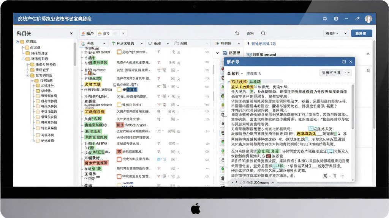
Task: Maximize the 解析 dialog
Action: click(344, 62)
